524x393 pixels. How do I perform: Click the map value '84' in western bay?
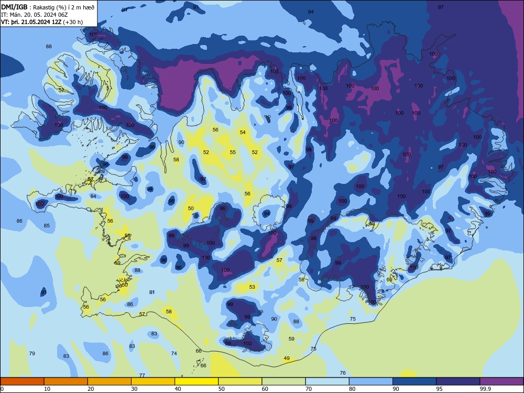coord(93,196)
